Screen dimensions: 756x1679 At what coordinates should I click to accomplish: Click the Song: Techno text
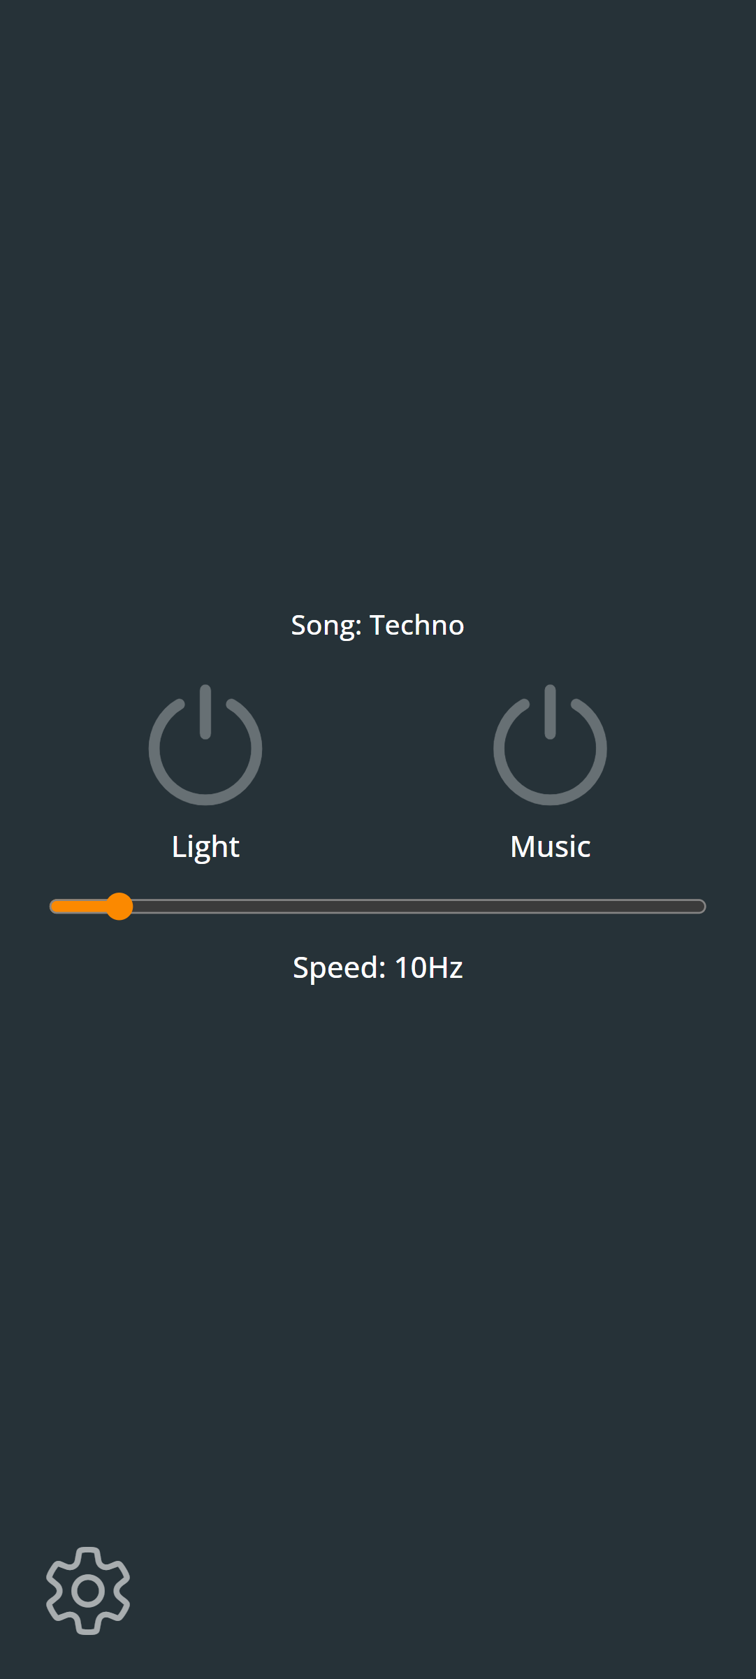coord(377,624)
